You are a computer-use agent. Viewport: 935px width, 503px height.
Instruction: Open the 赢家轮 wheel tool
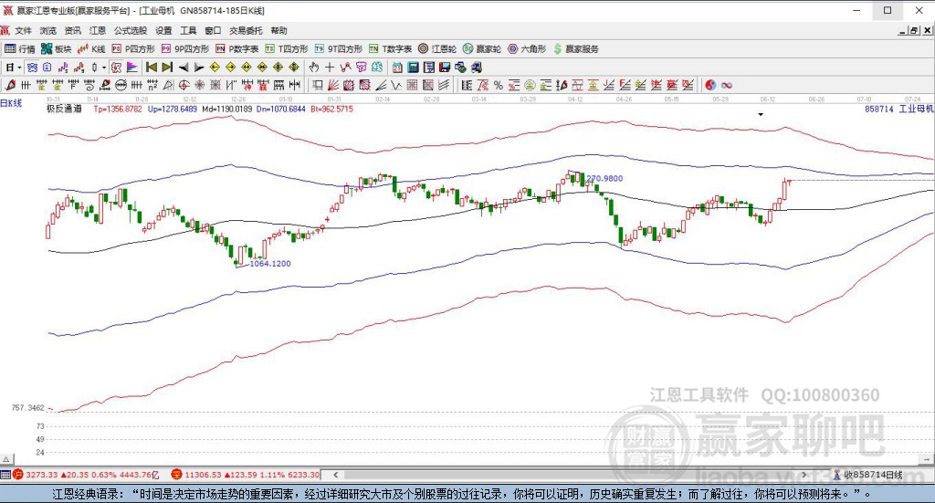pos(482,49)
